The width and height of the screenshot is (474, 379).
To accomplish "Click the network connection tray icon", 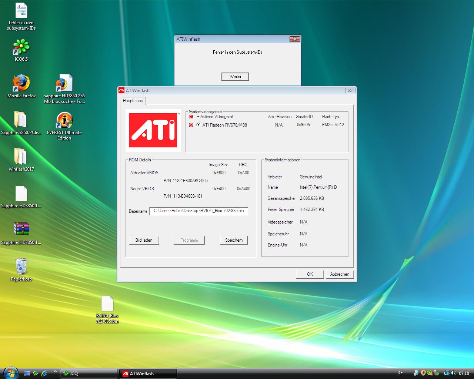I will 447,373.
